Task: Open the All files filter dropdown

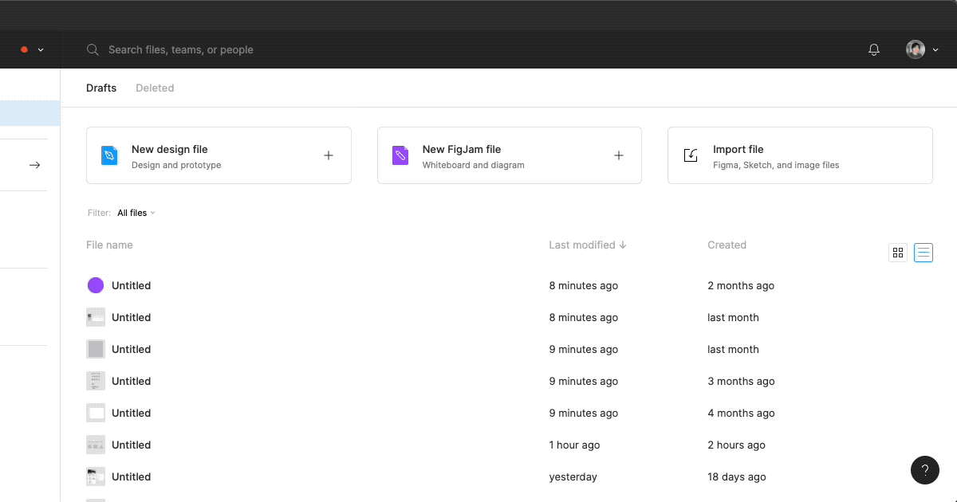Action: click(x=136, y=213)
